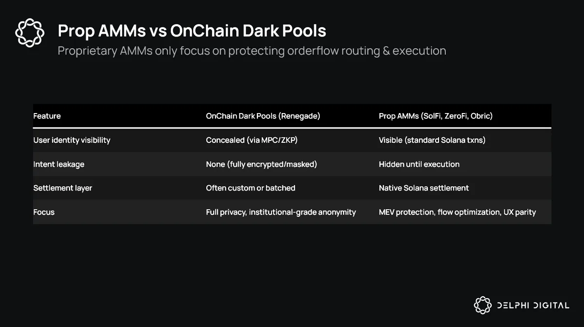Screen dimensions: 584x327
Task: Click the OnChain Dark Pools (Renegade) column header
Action: point(263,116)
